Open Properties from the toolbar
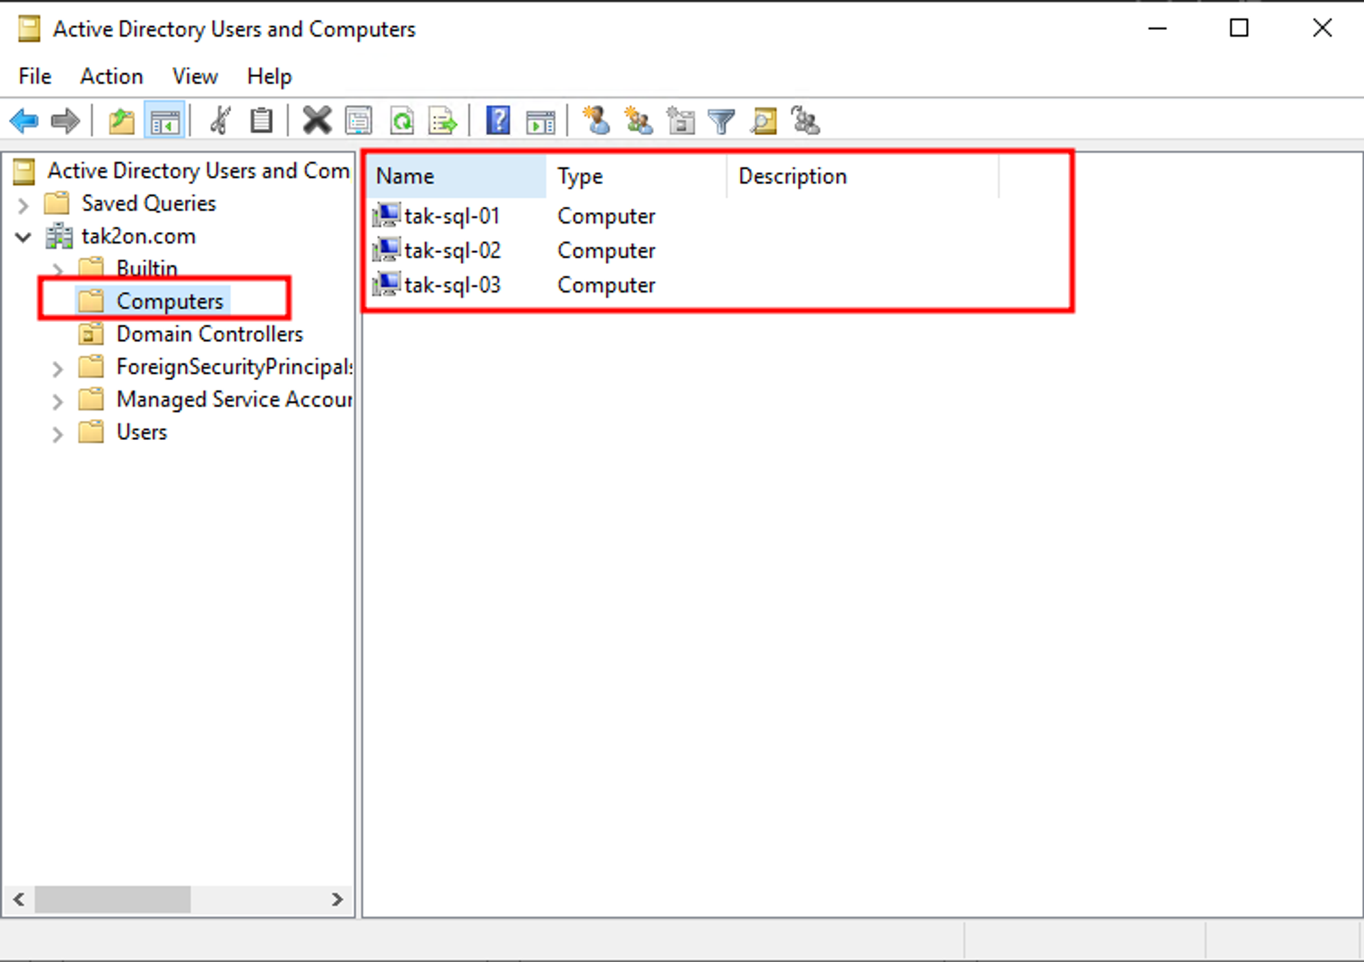The height and width of the screenshot is (962, 1364). coord(359,121)
